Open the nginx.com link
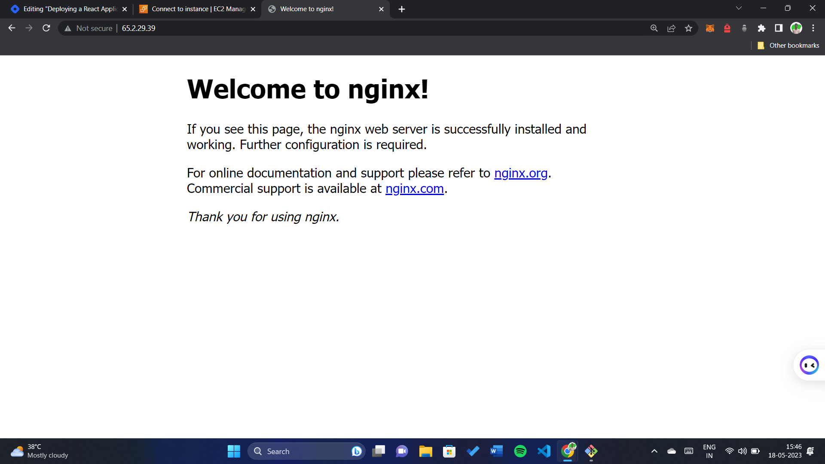The height and width of the screenshot is (464, 825). click(414, 189)
